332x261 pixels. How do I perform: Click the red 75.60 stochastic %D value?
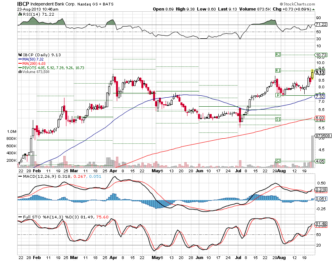[x=102, y=217]
